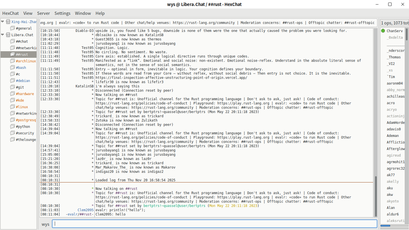409x230 pixels.
Task: Select user _VI2 in the user list
Action: tap(391, 63)
